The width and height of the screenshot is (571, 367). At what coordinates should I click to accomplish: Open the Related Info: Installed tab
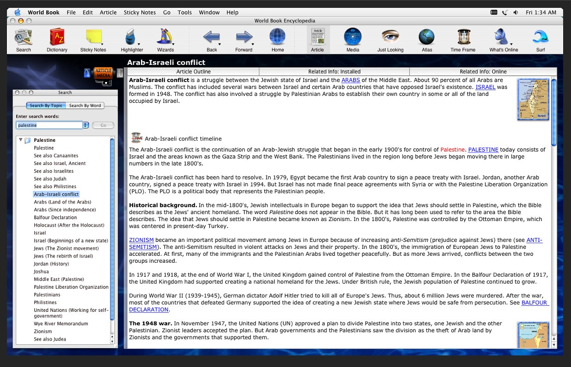[334, 72]
